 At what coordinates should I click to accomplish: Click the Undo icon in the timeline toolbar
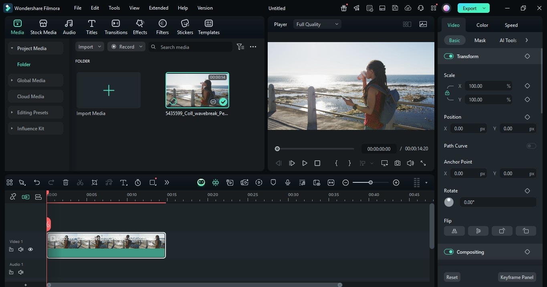click(37, 182)
